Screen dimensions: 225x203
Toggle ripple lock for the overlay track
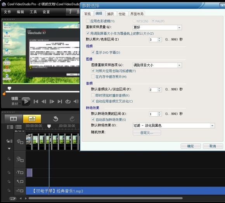point(9,159)
